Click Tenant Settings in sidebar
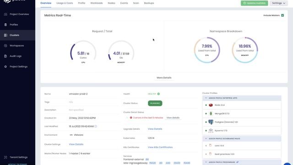 (18, 157)
